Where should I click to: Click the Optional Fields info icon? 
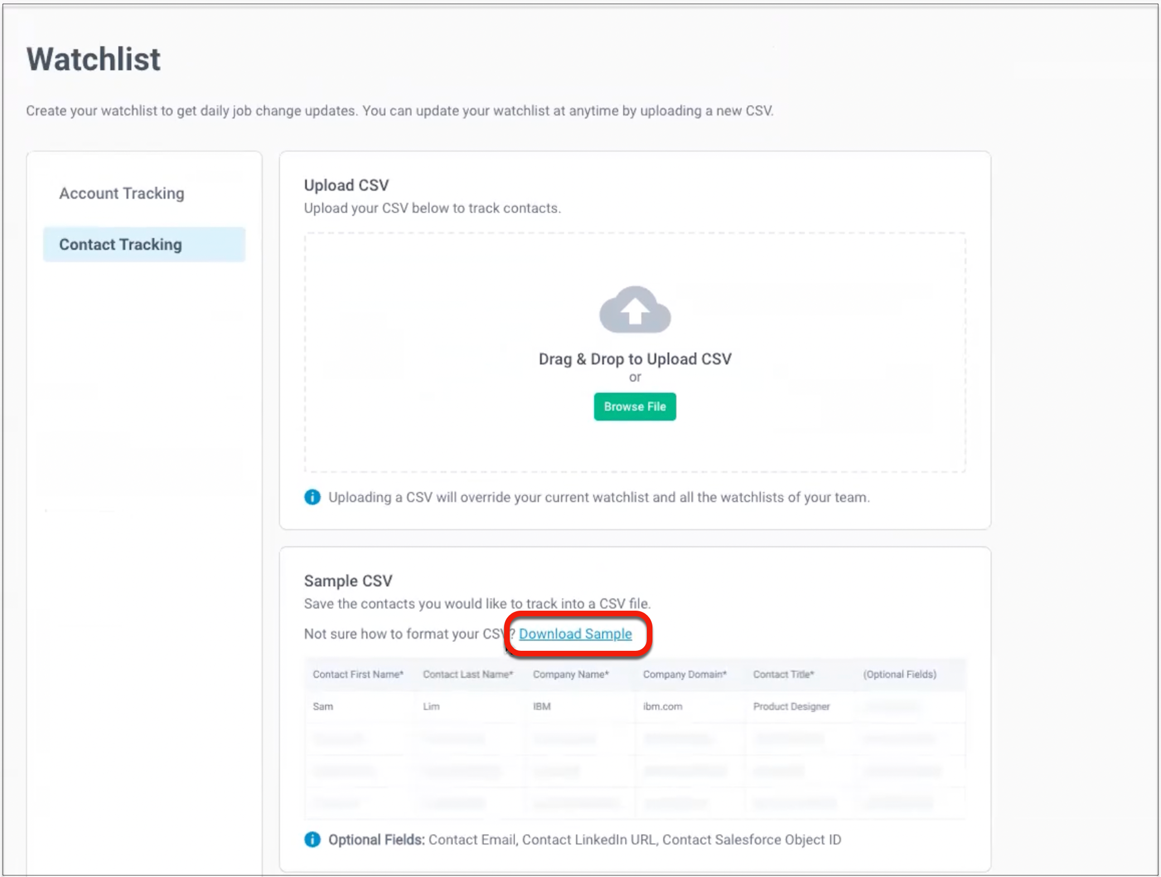click(312, 839)
